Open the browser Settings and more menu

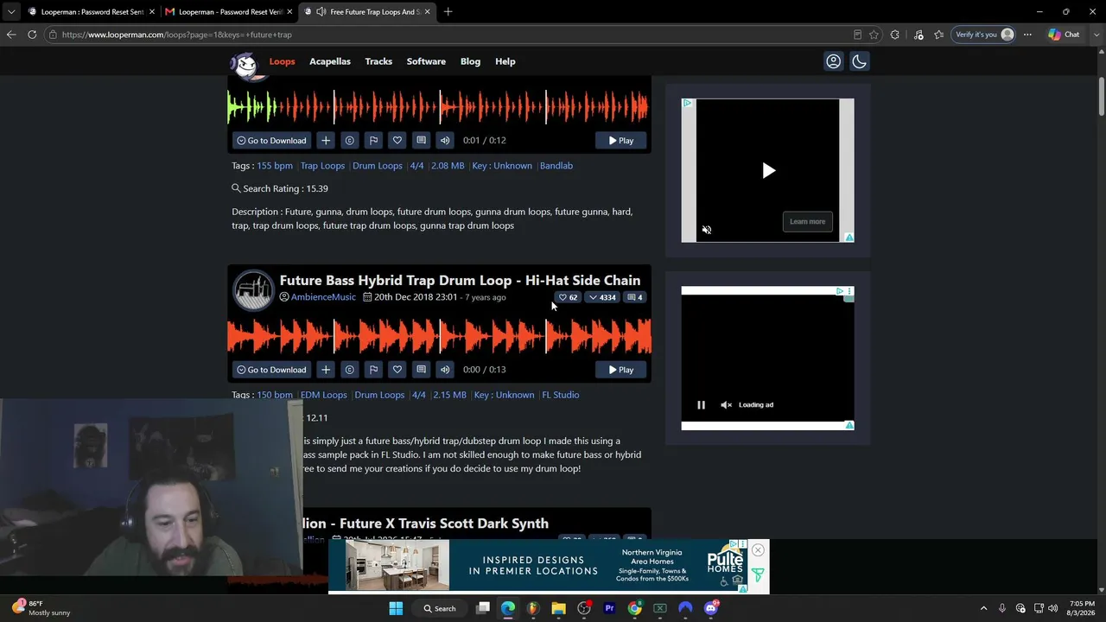[1027, 35]
